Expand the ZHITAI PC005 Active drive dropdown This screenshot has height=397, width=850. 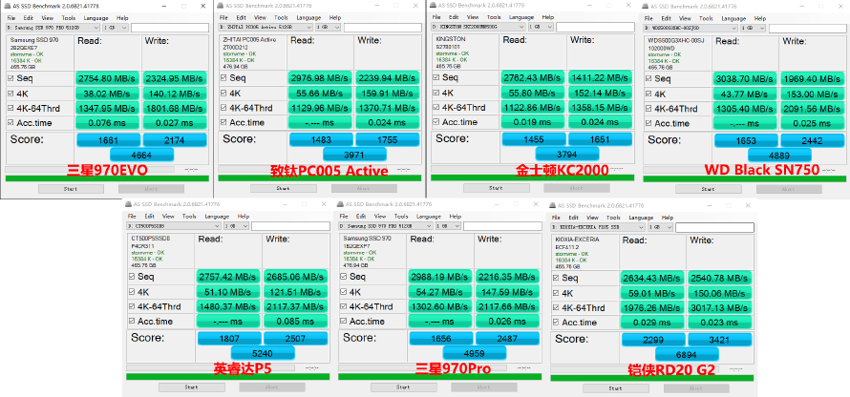[266, 27]
